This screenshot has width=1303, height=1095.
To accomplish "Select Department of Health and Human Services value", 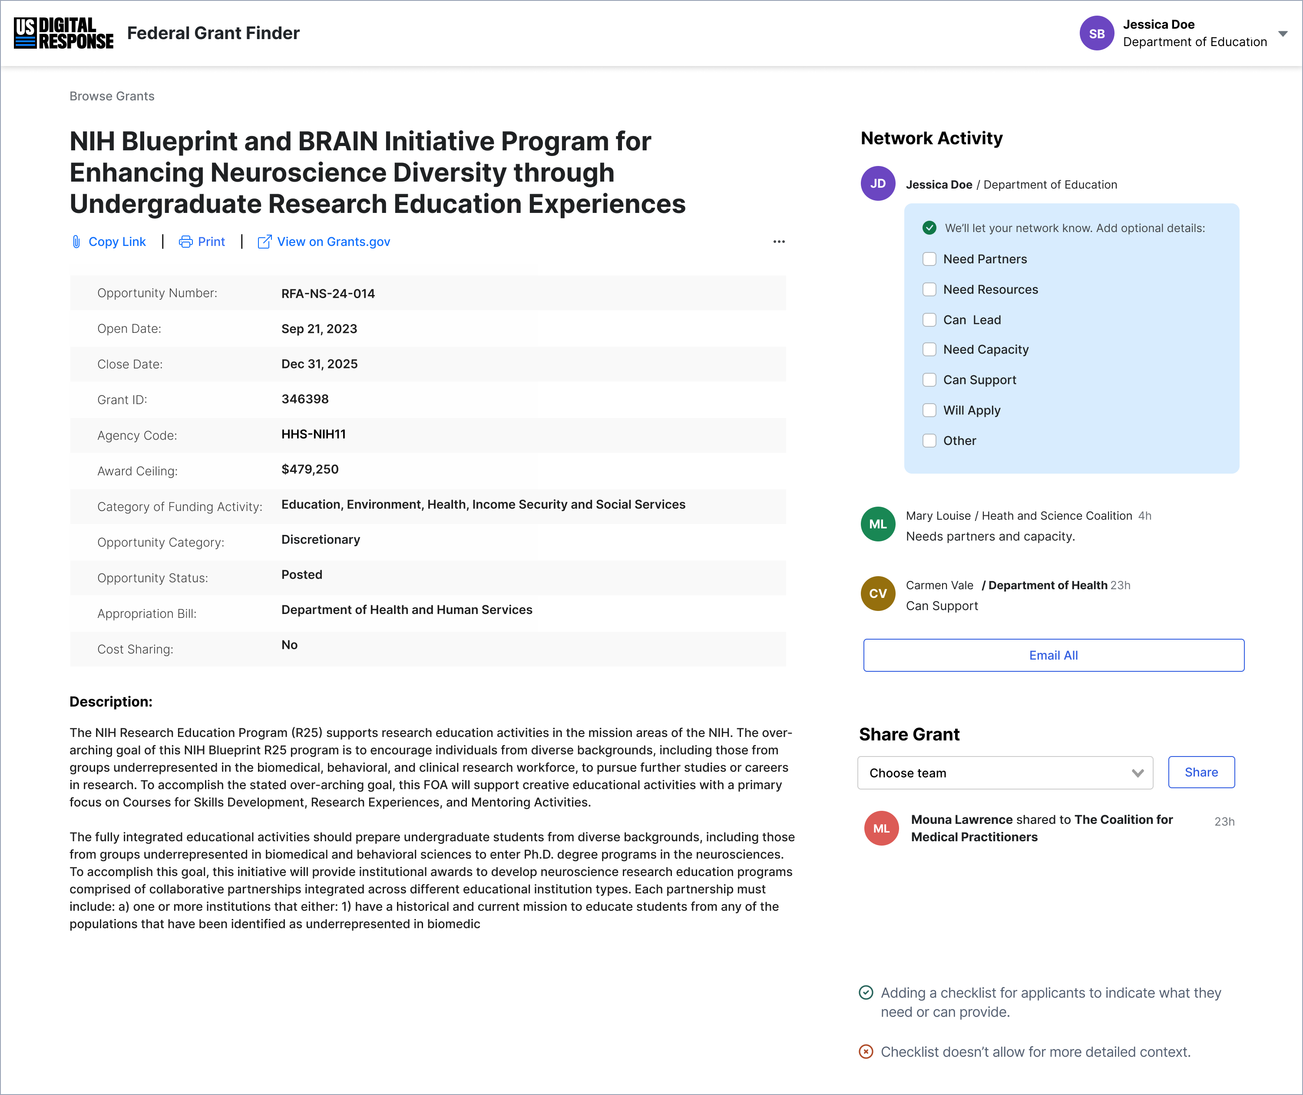I will [407, 610].
